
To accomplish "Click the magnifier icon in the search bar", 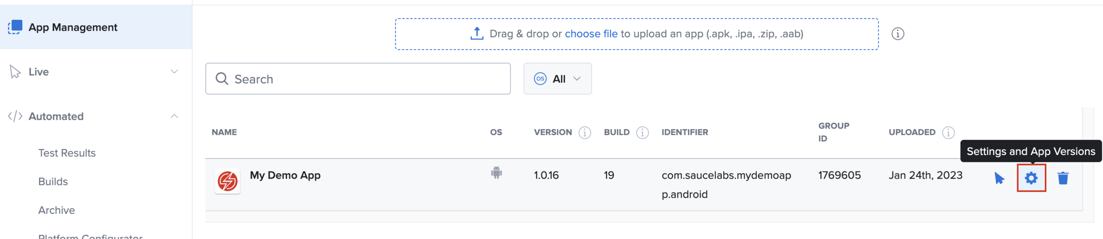I will coord(222,79).
